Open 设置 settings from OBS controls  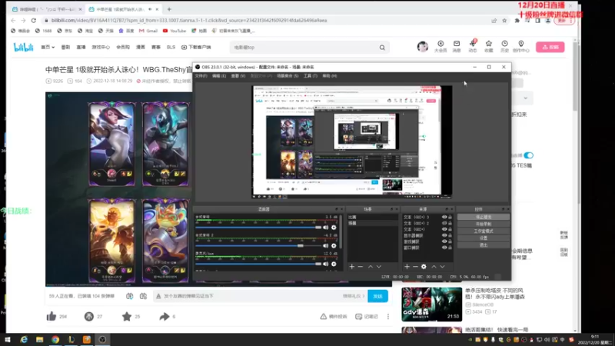(484, 238)
